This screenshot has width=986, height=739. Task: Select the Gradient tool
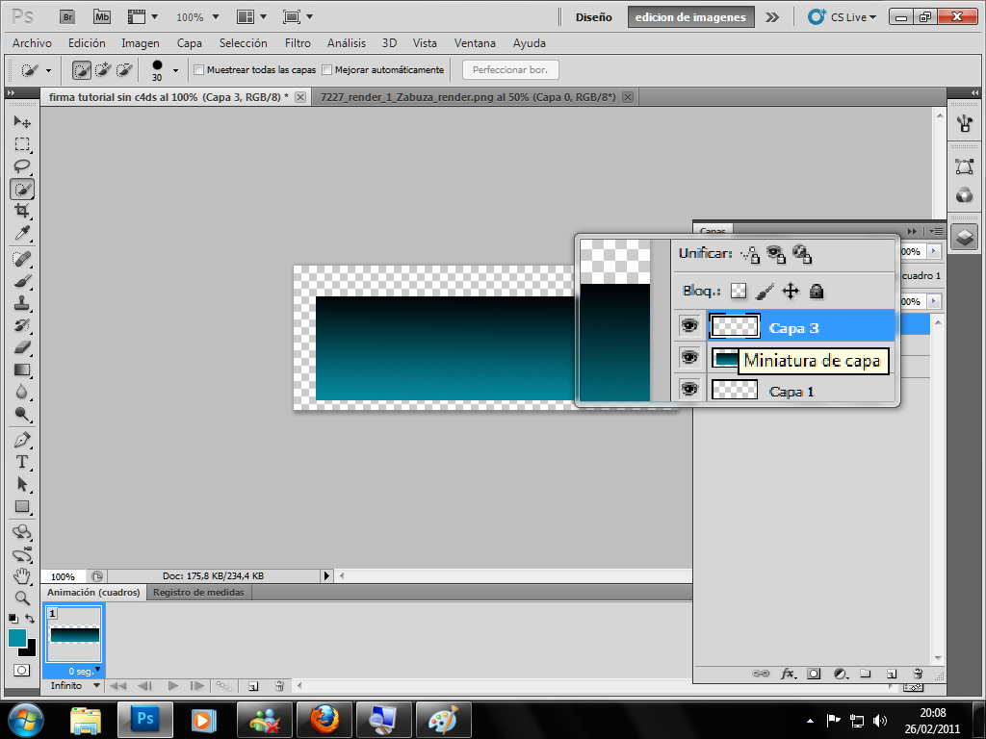pyautogui.click(x=22, y=369)
